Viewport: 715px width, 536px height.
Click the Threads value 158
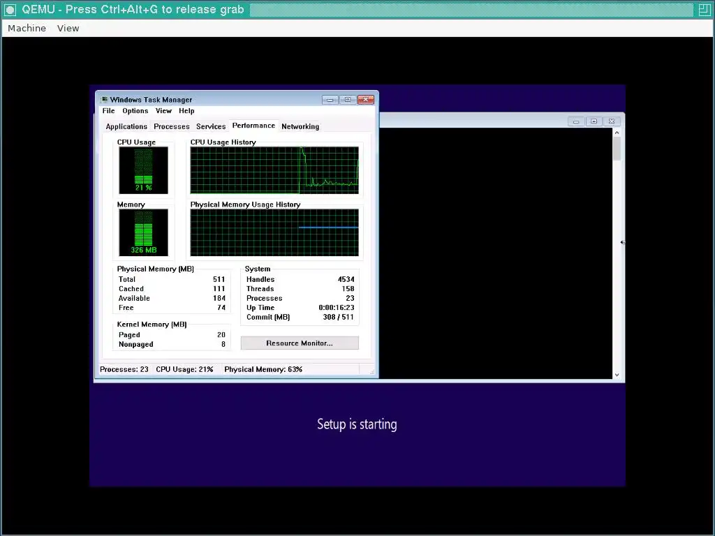tap(348, 288)
